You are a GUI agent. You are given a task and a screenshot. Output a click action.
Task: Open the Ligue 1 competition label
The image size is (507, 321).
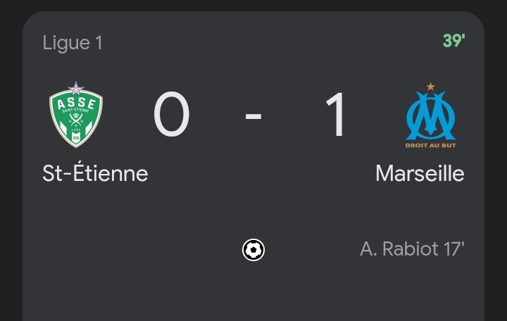tap(73, 43)
